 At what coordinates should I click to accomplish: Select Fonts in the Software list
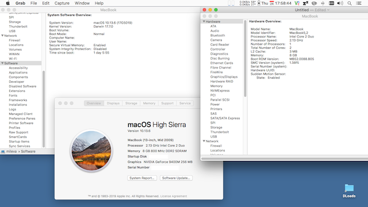click(x=13, y=95)
